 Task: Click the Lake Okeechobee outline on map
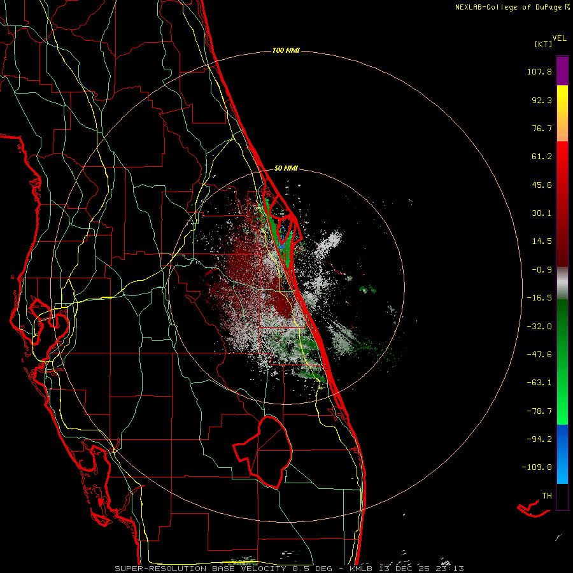click(x=263, y=451)
